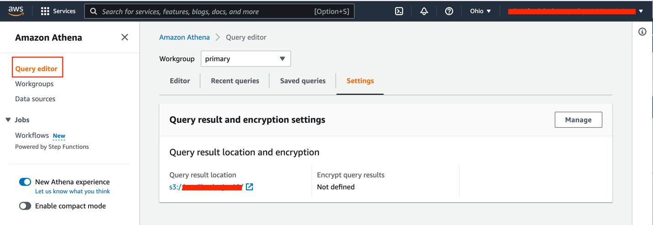
Task: Collapse the Jobs section
Action: 8,120
